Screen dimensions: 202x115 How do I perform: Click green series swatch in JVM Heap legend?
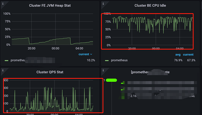[x=6, y=60]
